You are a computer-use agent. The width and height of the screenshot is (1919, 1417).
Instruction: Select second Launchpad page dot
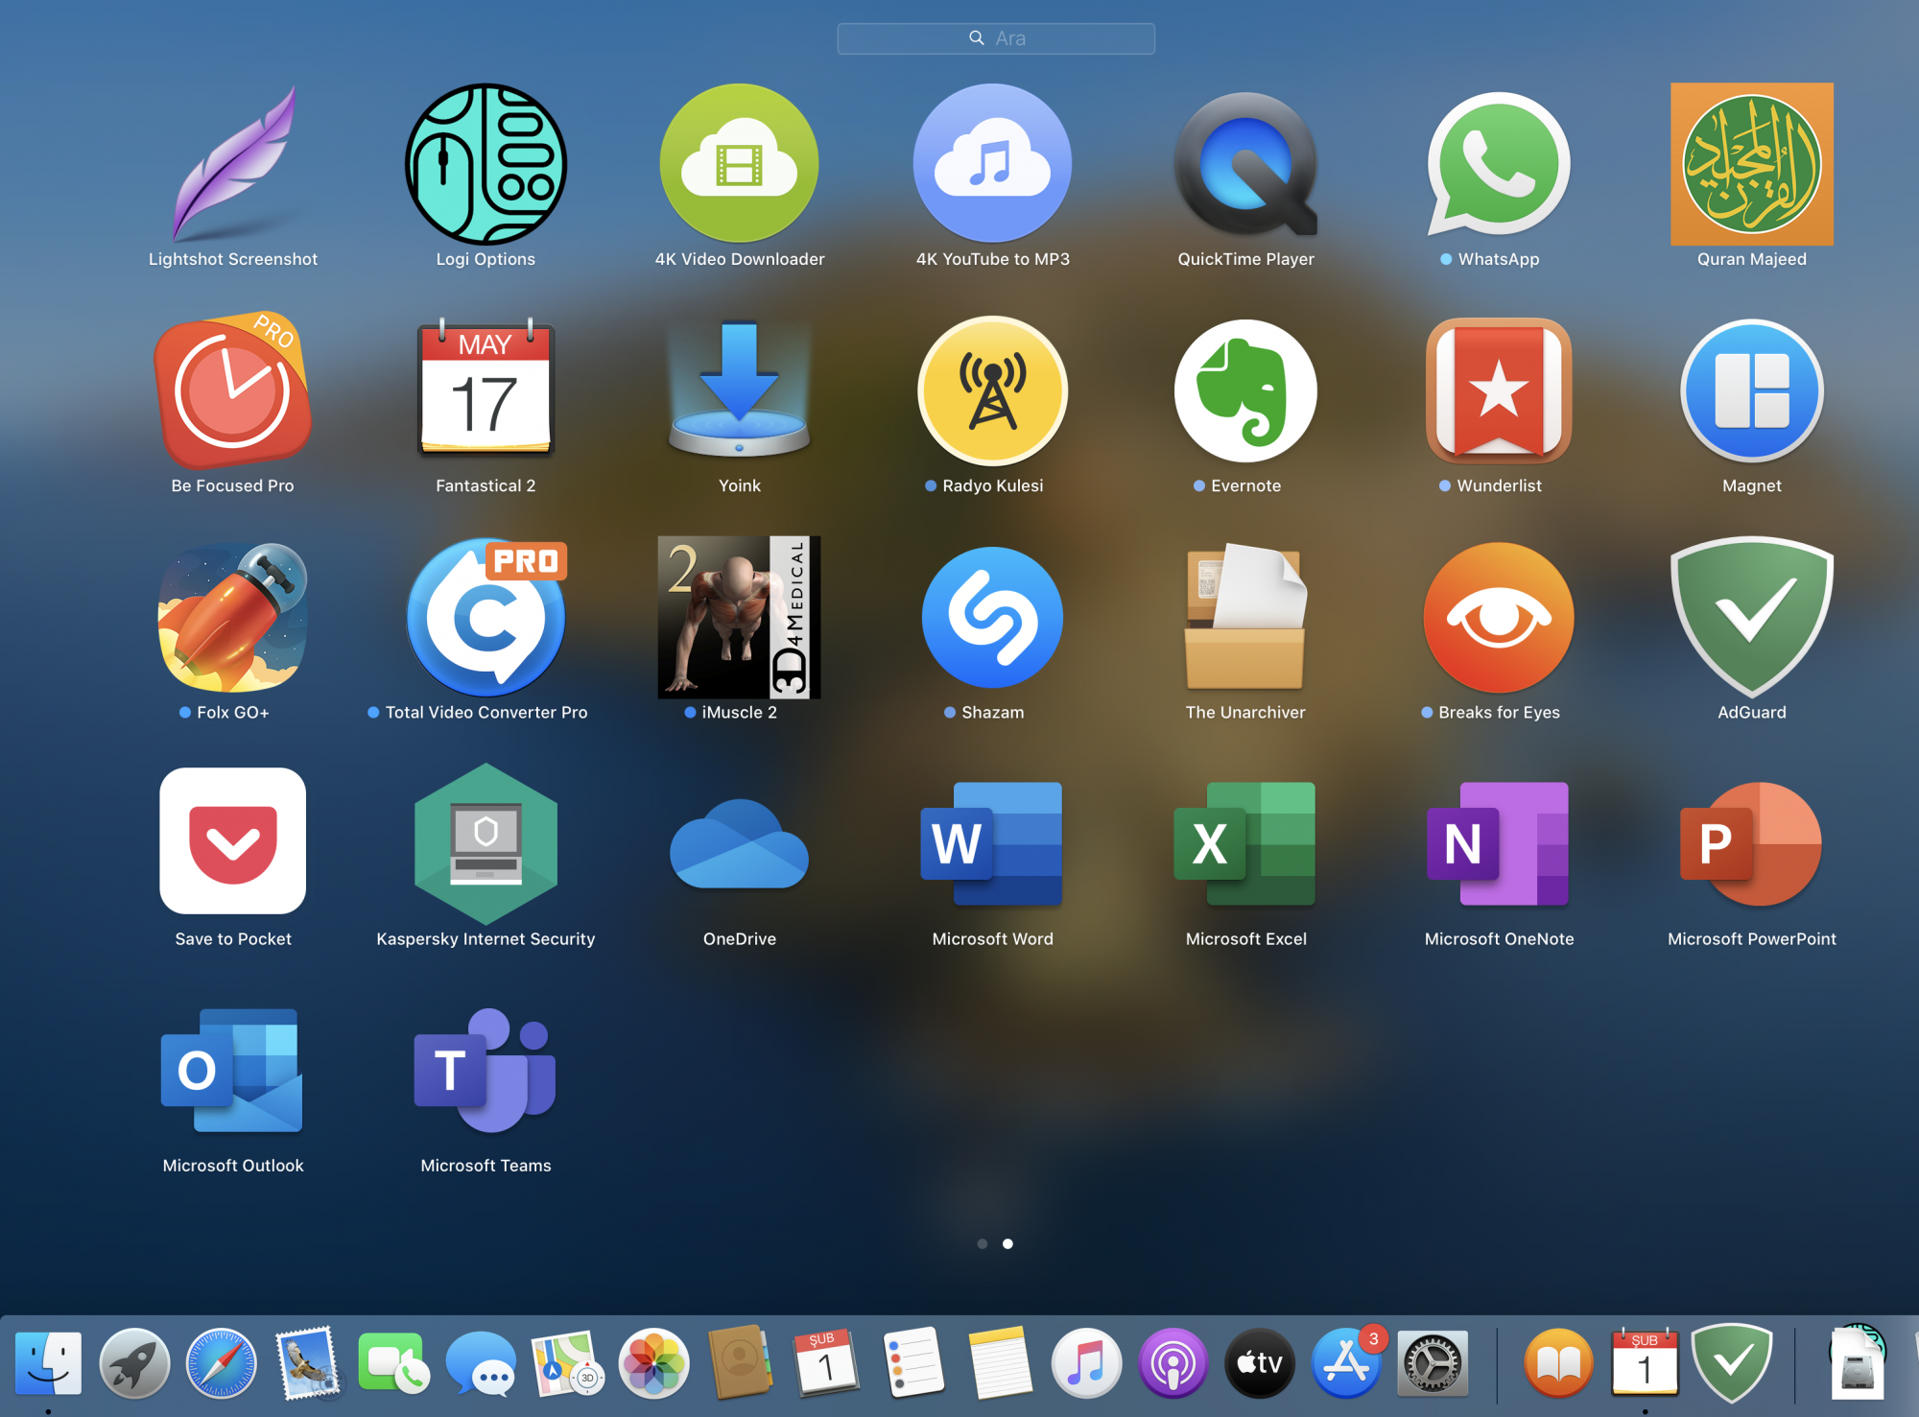tap(1007, 1243)
